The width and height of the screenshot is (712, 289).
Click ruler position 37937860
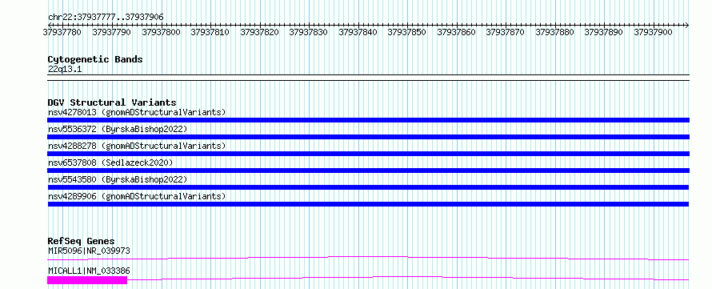456,32
